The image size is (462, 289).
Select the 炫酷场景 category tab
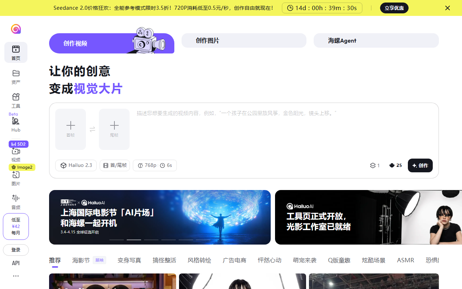pos(374,260)
